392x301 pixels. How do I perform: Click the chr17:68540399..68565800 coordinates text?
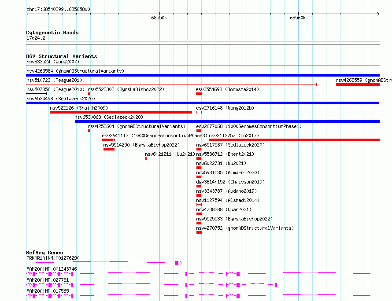(x=58, y=9)
